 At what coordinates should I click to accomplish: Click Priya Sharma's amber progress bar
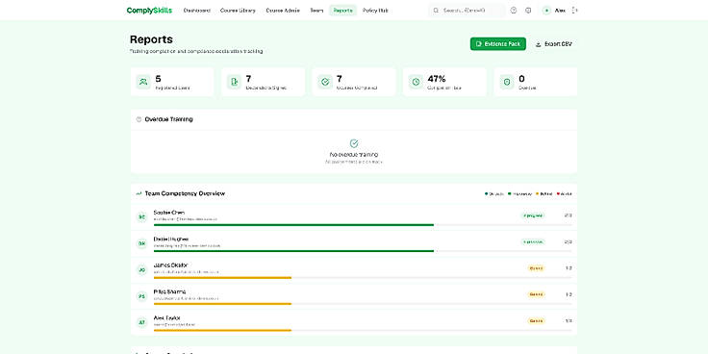tap(222, 304)
